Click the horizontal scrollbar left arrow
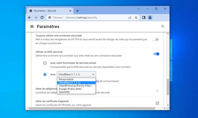198x118 pixels. pos(27,108)
